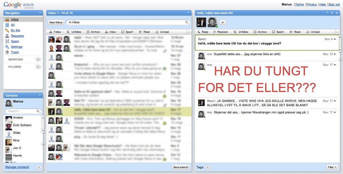The height and width of the screenshot is (174, 343).
Task: Add a new contact with plus
Action: click(39, 167)
